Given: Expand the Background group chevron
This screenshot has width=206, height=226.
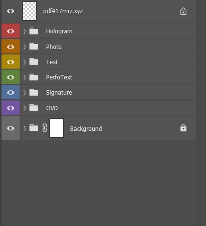Looking at the screenshot, I should click(25, 128).
